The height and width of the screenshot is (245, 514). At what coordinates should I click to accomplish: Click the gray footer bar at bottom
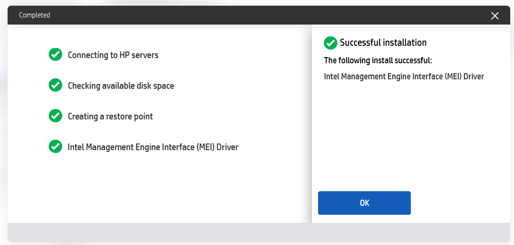pos(256,231)
